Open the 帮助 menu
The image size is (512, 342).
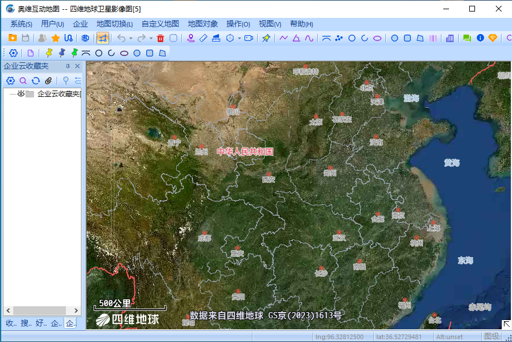point(301,24)
